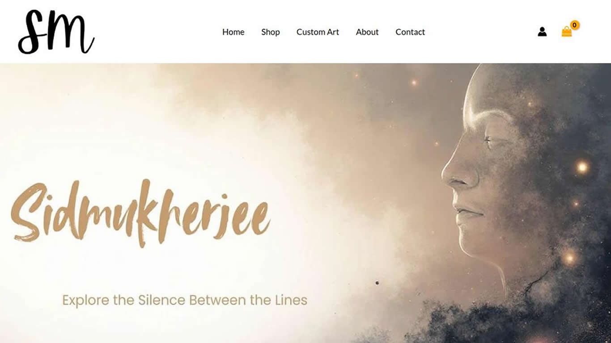Click the small glowing speck above the forehead
The width and height of the screenshot is (611, 343).
[x=414, y=83]
